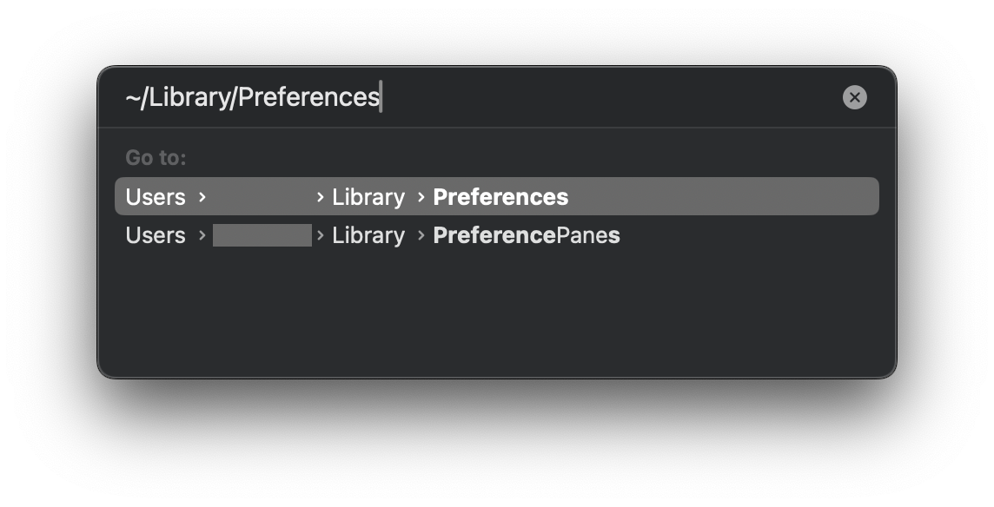The image size is (994, 507).
Task: Click Library in the PreferencePanes suggestion
Action: click(x=368, y=235)
